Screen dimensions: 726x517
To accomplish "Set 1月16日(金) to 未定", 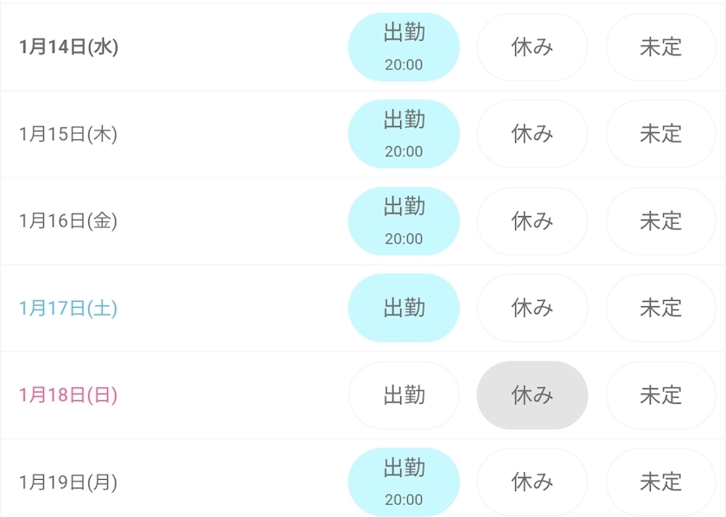I will pos(661,221).
